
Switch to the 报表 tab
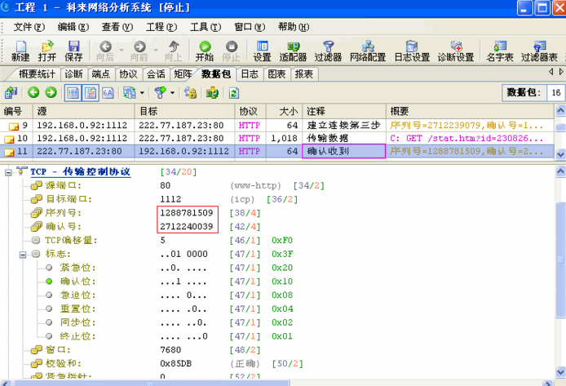coord(303,74)
